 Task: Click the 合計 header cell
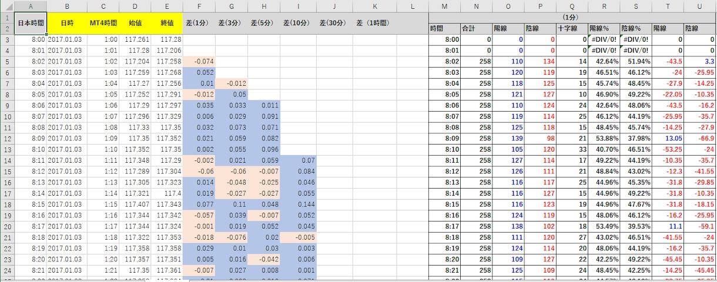coord(476,28)
